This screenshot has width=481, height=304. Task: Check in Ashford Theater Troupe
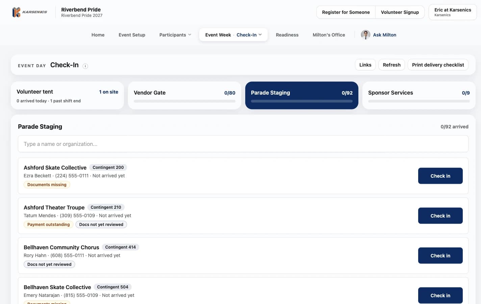coord(440,216)
